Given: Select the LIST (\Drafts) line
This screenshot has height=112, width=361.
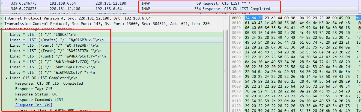Looking at the screenshot, I should tap(112, 40).
